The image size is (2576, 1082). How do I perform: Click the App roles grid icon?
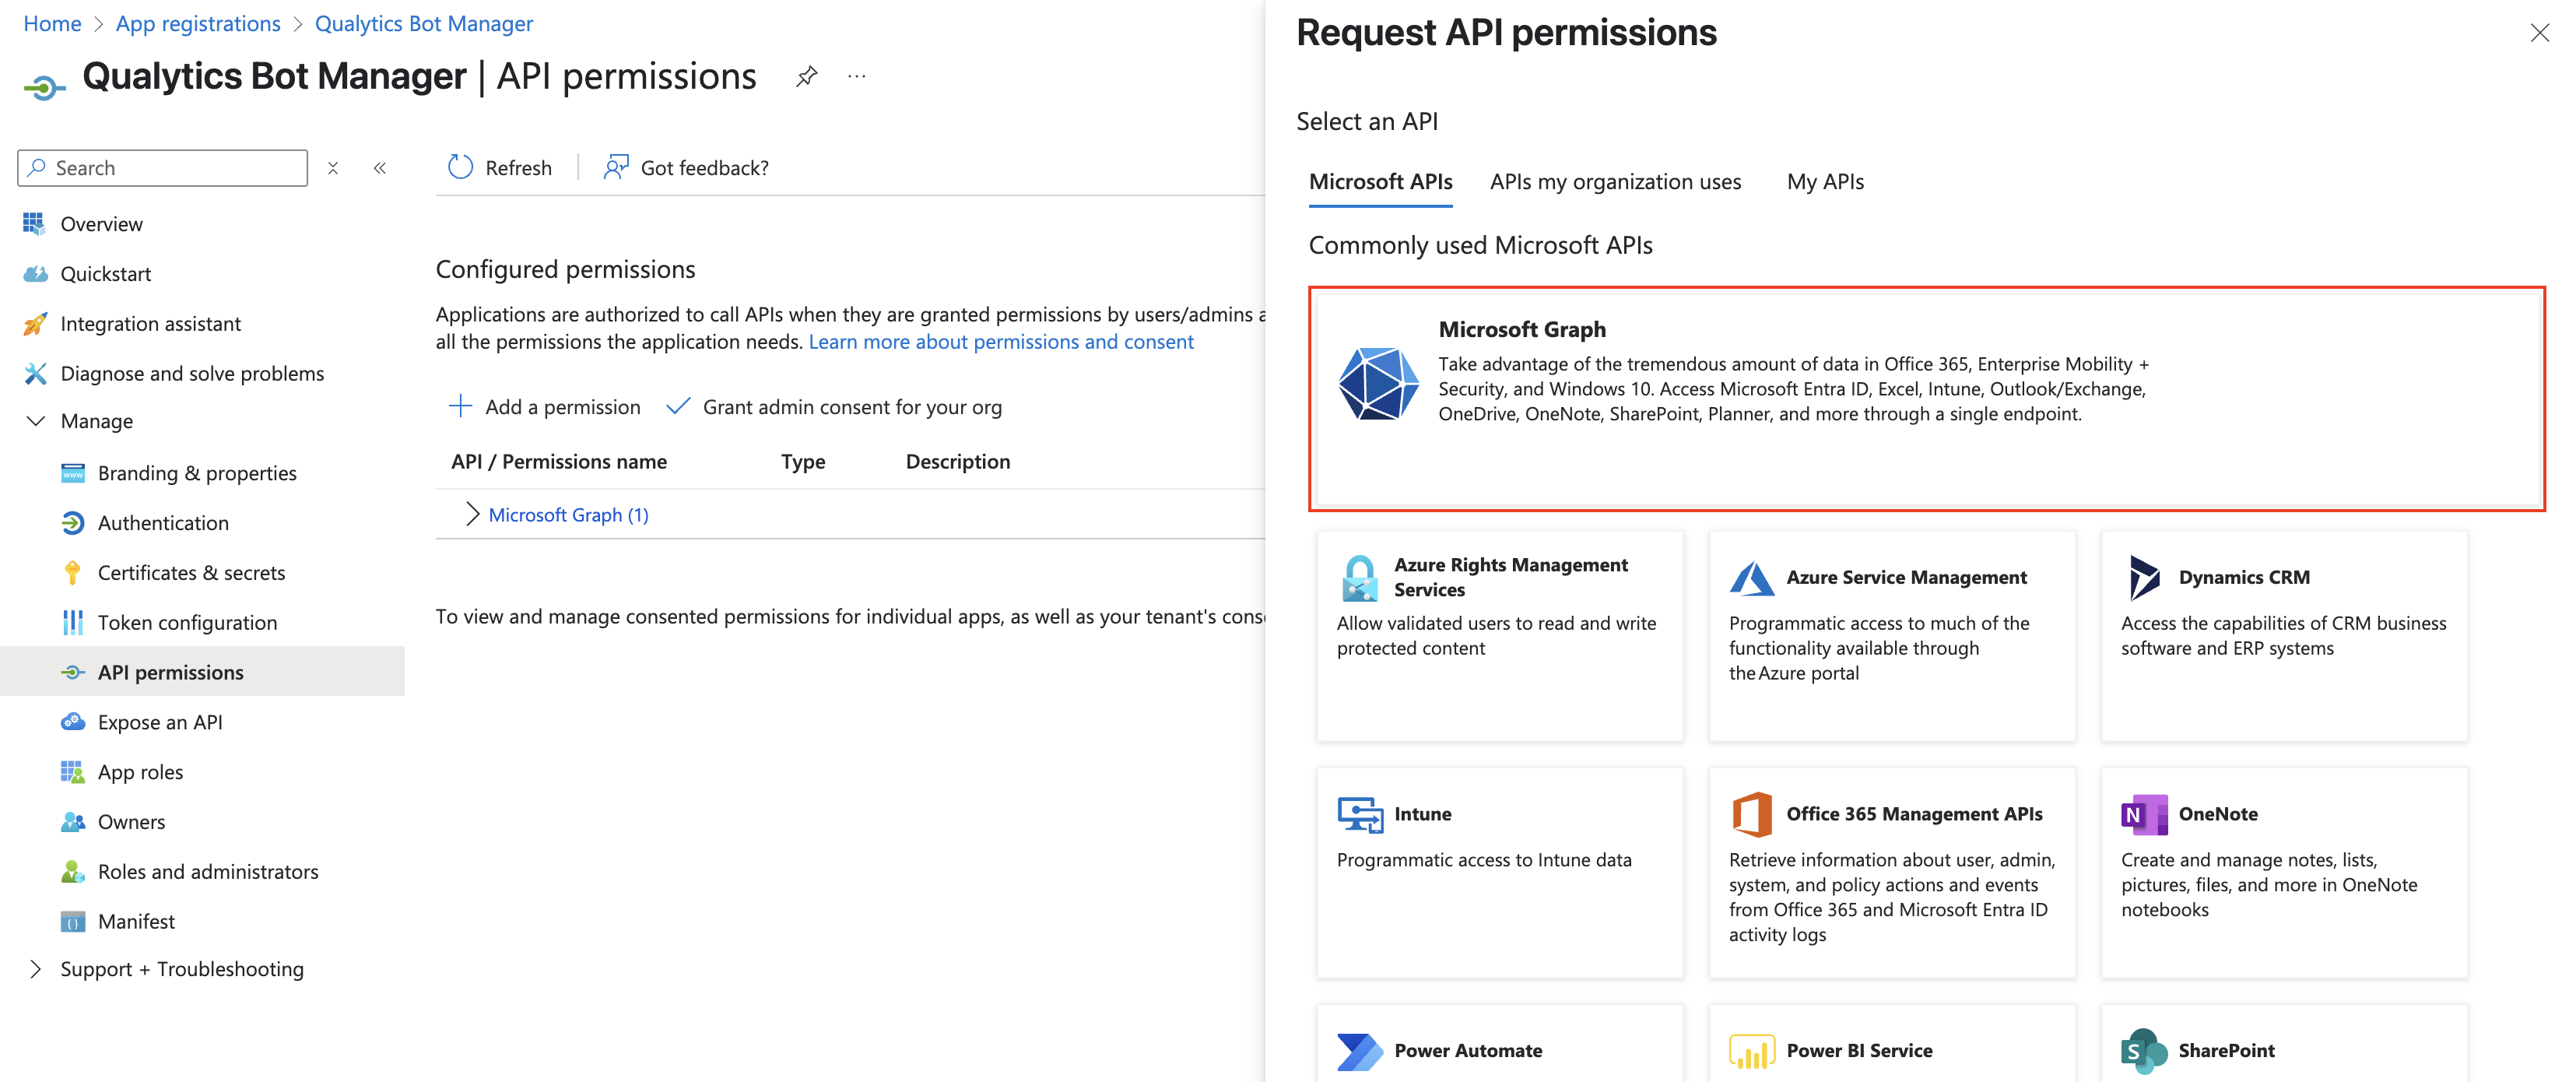click(x=73, y=772)
